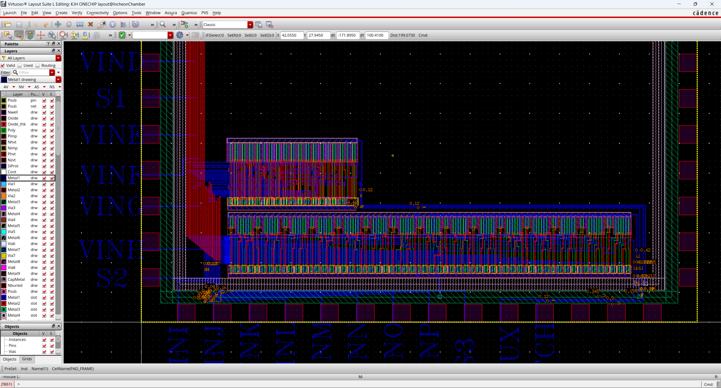
Task: Open the Metal1 drawing layer dropdown
Action: [x=58, y=80]
